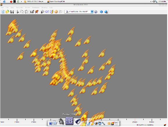The width and height of the screenshot is (168, 127).
Task: Click the Burn compilation flame icon
Action: point(37,12)
